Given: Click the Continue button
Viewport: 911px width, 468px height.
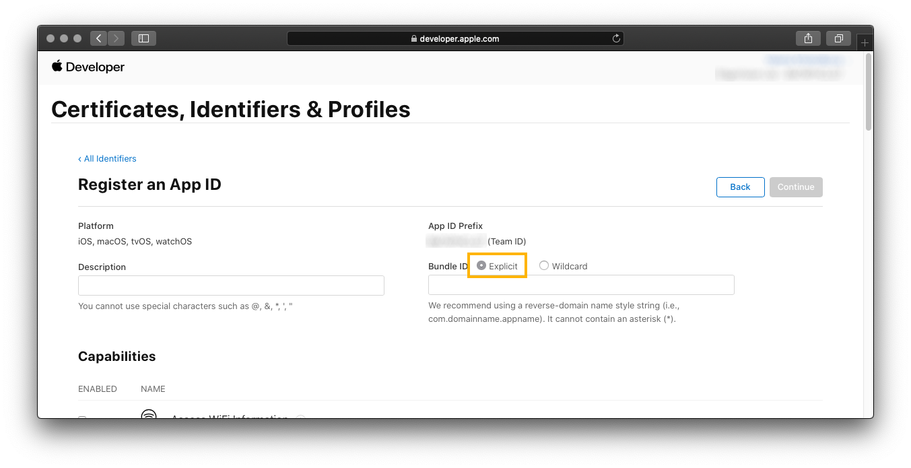Looking at the screenshot, I should click(796, 187).
